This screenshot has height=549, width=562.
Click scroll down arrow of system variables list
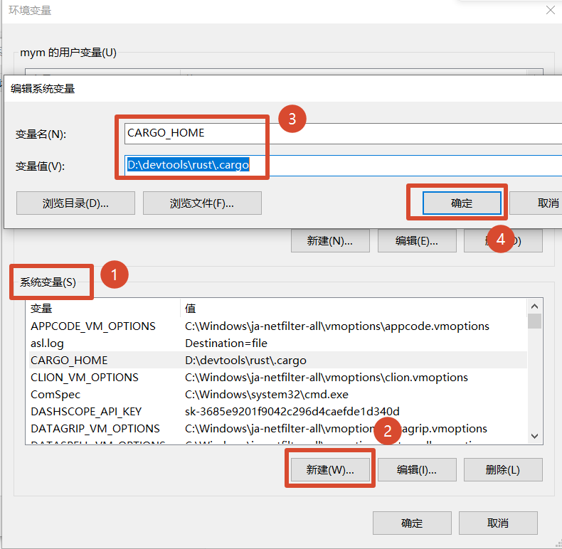534,436
